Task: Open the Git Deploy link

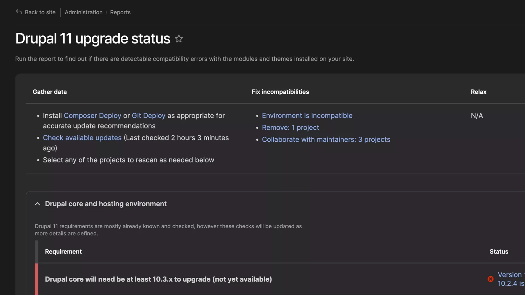Action: point(149,116)
